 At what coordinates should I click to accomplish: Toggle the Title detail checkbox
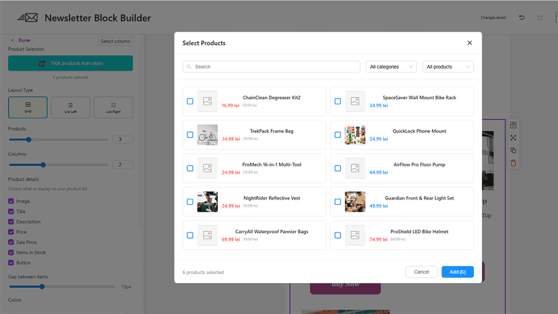[x=11, y=212]
